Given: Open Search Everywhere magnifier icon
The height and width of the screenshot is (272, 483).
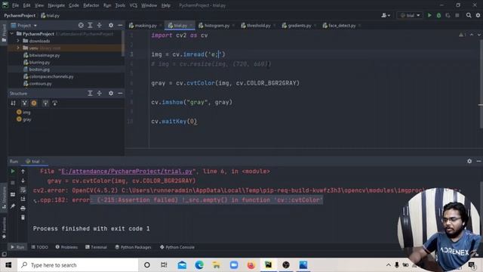Looking at the screenshot, I should (469, 15).
